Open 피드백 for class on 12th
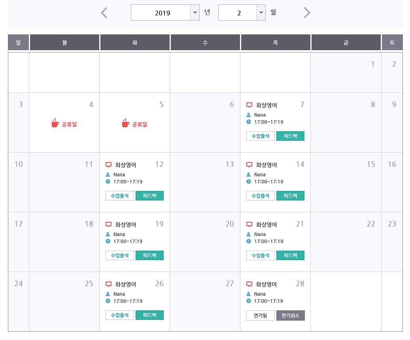 [x=149, y=196]
